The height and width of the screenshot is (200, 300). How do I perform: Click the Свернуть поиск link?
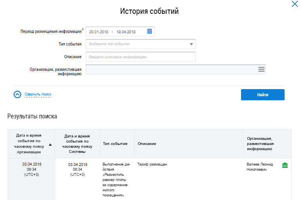pos(38,95)
